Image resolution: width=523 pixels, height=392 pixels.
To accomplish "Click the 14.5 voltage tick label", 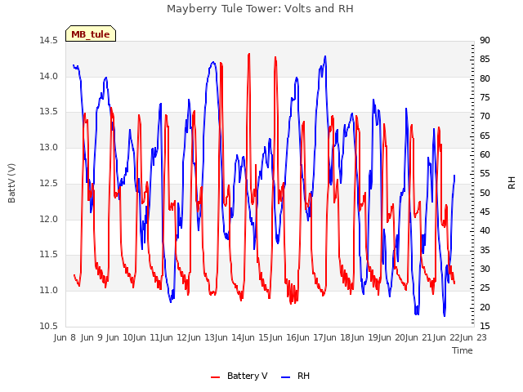I will pos(48,40).
